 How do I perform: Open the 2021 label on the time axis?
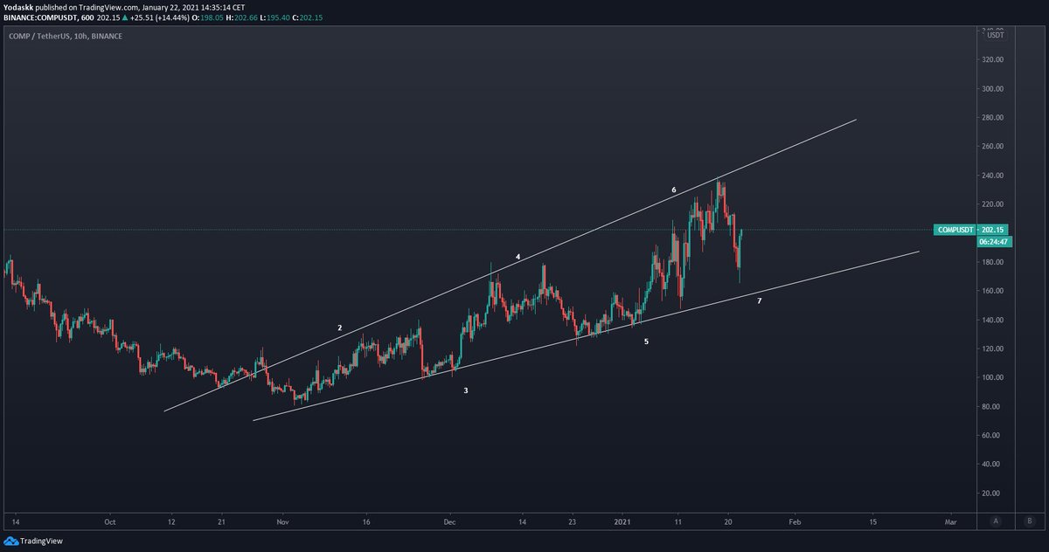coord(624,521)
